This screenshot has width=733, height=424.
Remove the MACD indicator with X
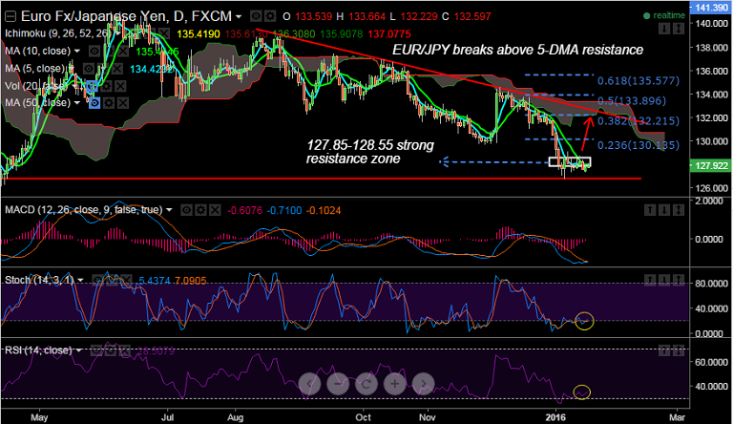point(215,210)
